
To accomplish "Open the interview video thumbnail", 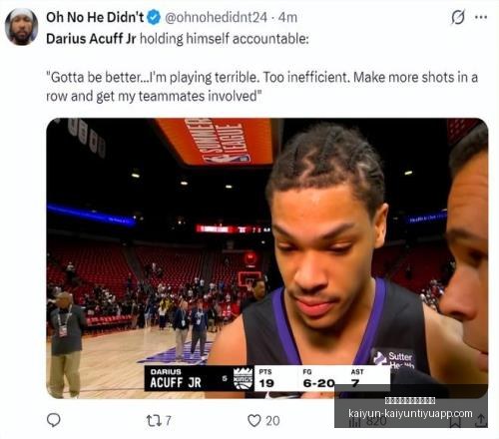I will [x=267, y=258].
